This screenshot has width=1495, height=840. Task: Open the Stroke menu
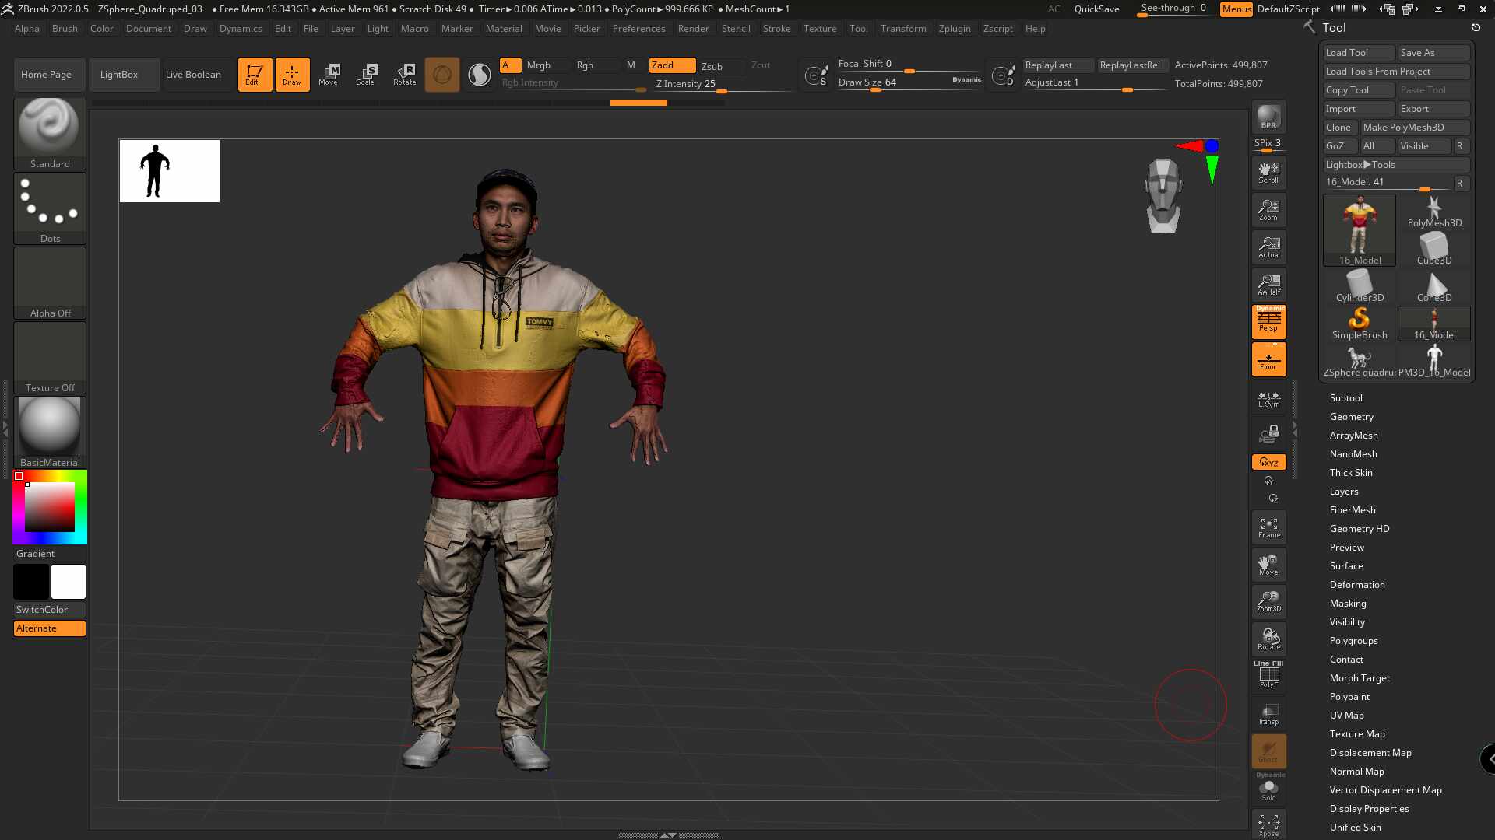776,29
